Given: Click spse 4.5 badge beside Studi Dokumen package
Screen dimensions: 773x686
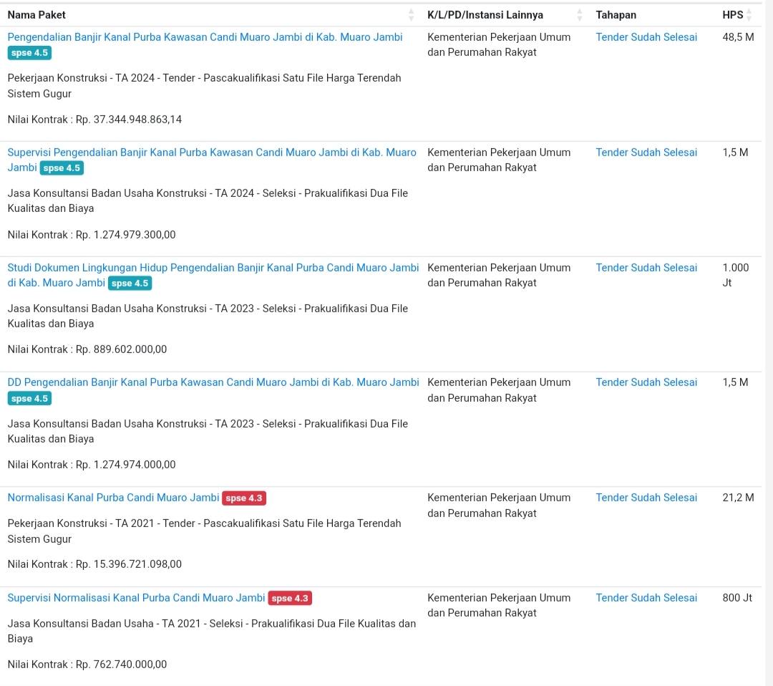Looking at the screenshot, I should point(130,283).
